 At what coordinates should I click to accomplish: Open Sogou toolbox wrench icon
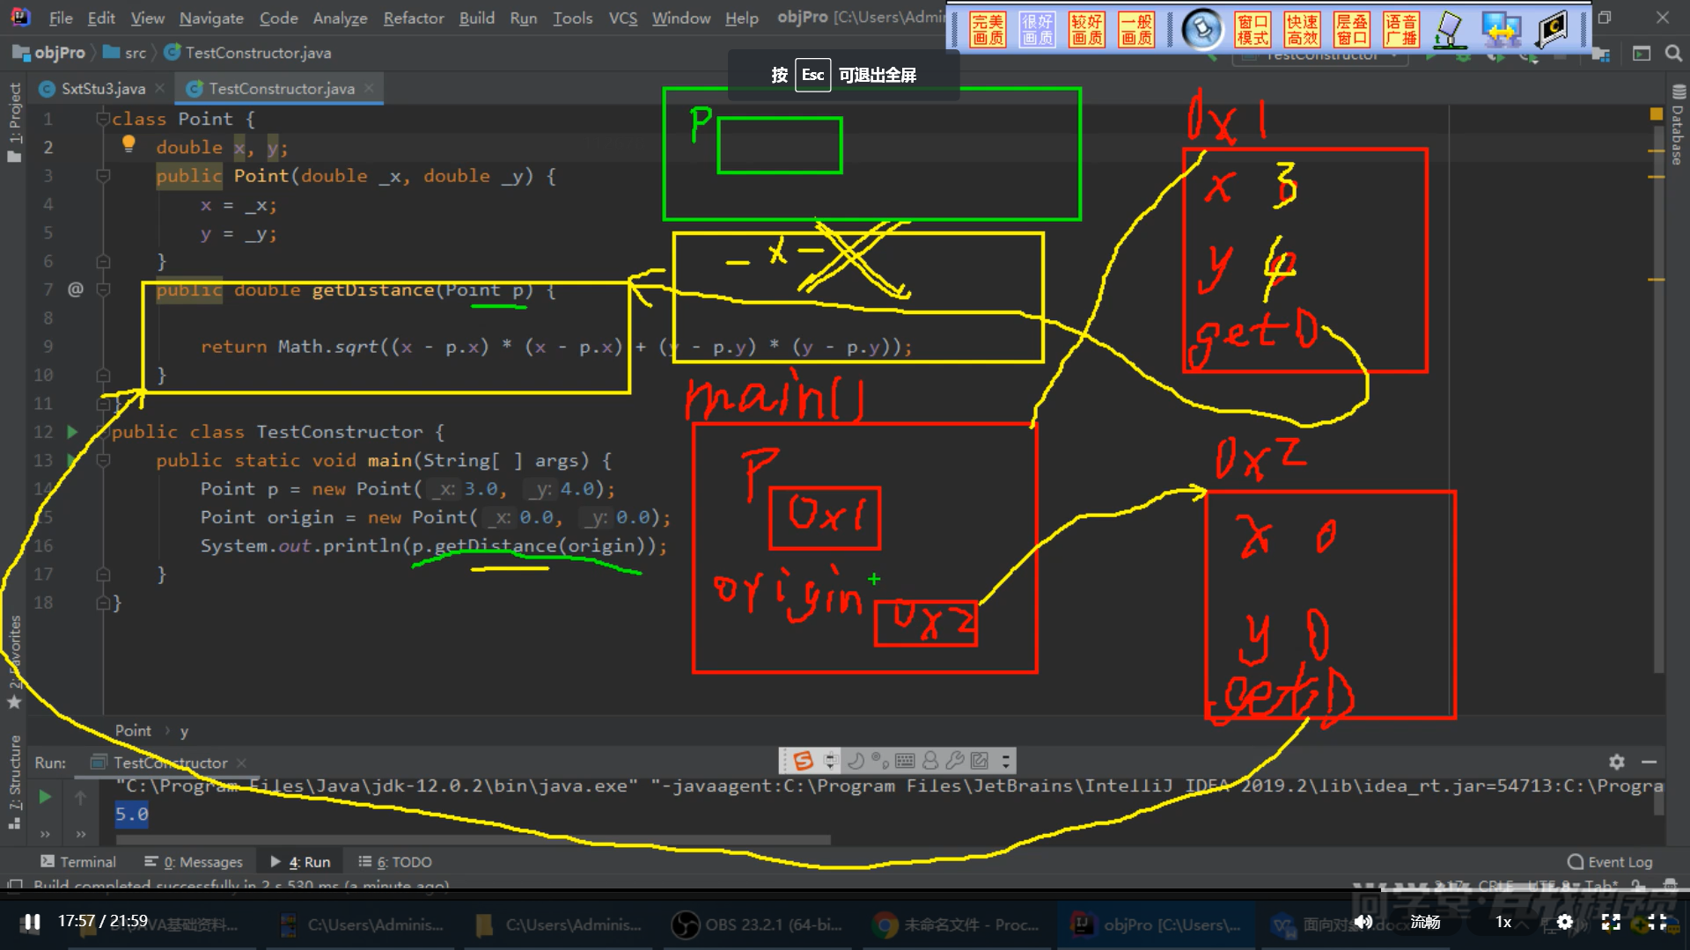tap(954, 761)
